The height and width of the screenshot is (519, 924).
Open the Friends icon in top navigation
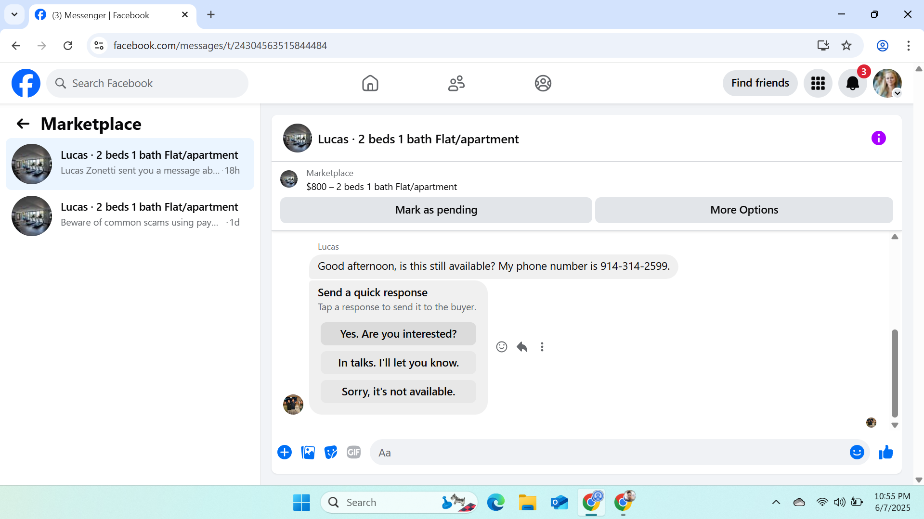click(456, 83)
